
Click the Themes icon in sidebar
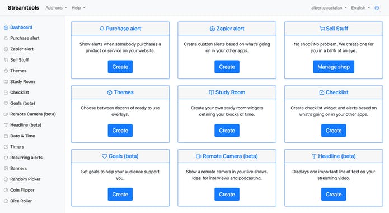[x=6, y=71]
